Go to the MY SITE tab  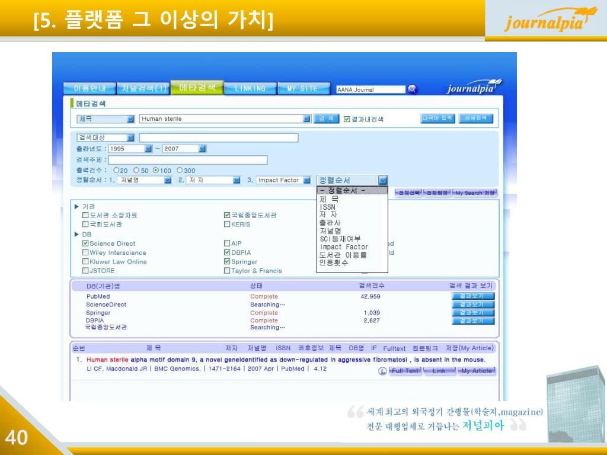(x=304, y=88)
